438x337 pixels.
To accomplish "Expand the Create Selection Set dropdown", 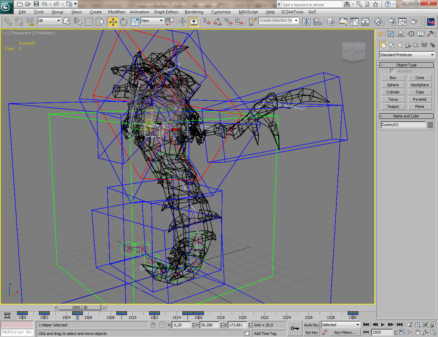I will tap(296, 21).
